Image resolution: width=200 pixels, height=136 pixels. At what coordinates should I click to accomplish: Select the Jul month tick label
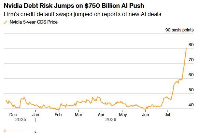click(167, 115)
